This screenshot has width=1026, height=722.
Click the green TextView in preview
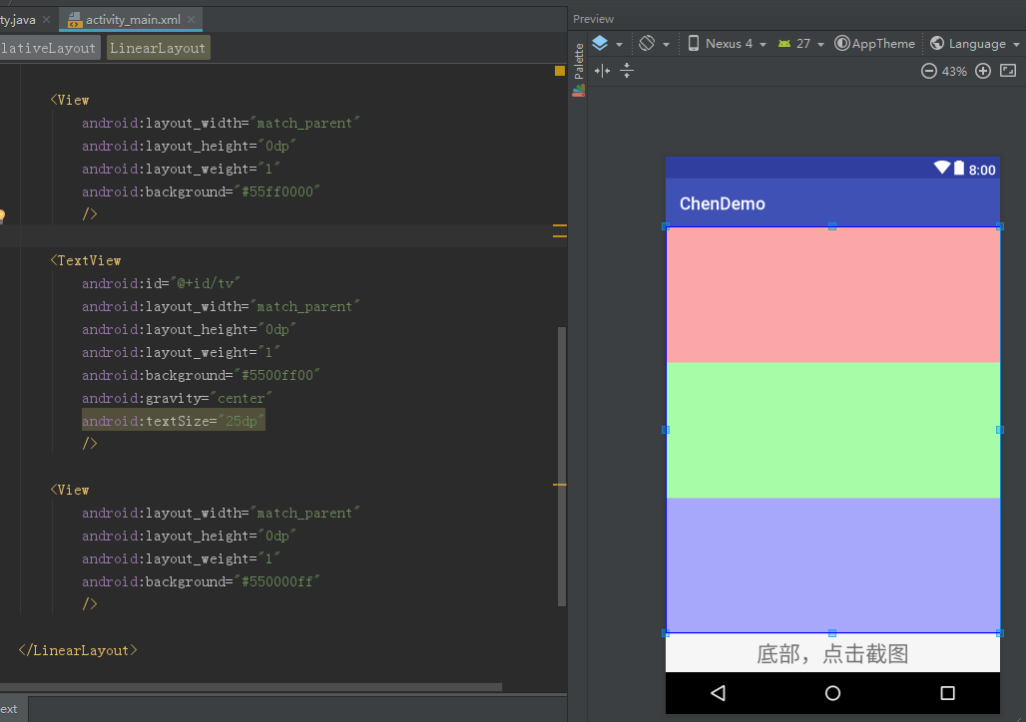coord(832,431)
